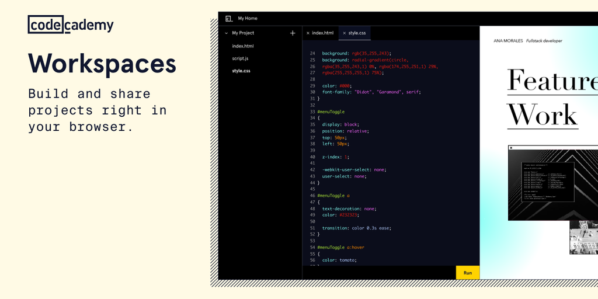Click the 'user-select: none;' line 43
Screen dimensions: 598x299
click(x=344, y=176)
